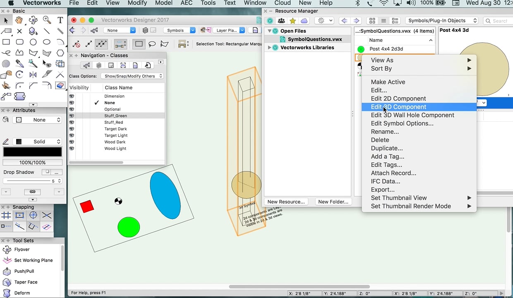Open the Symbols/Plug-In Objects resource type dropdown
The height and width of the screenshot is (298, 513).
pyautogui.click(x=442, y=21)
